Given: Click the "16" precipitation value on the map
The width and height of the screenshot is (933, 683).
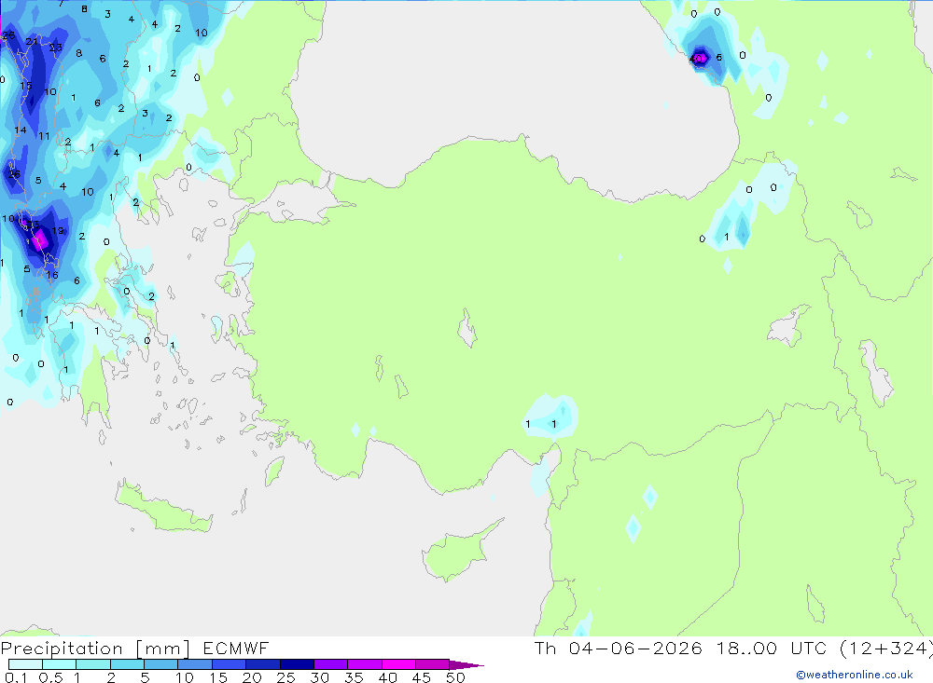Looking at the screenshot, I should pyautogui.click(x=52, y=275).
